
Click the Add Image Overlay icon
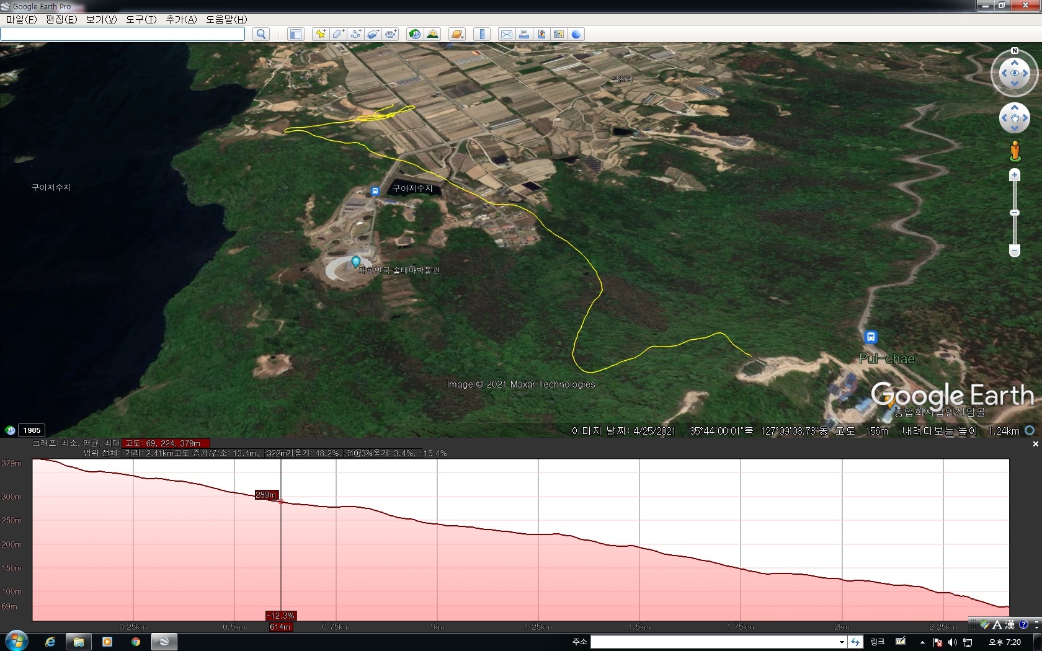pos(373,34)
